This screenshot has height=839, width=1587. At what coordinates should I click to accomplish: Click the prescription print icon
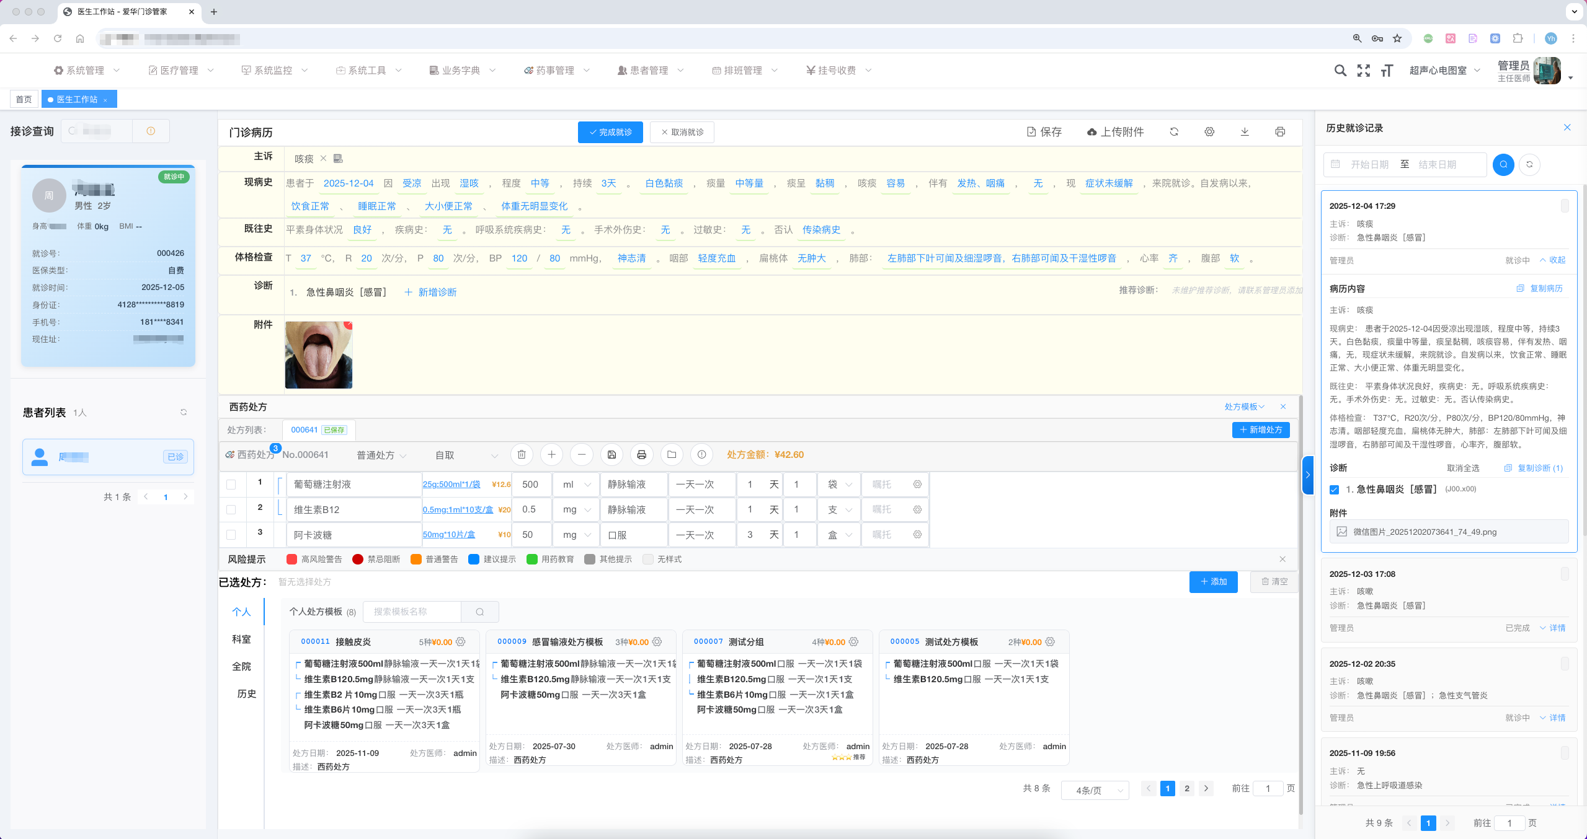coord(641,455)
